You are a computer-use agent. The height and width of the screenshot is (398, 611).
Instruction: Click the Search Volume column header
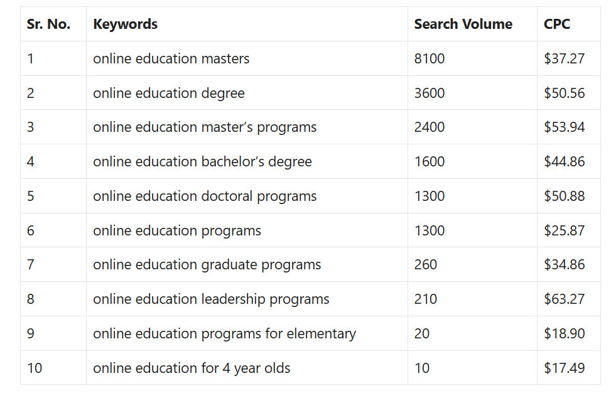(x=463, y=24)
